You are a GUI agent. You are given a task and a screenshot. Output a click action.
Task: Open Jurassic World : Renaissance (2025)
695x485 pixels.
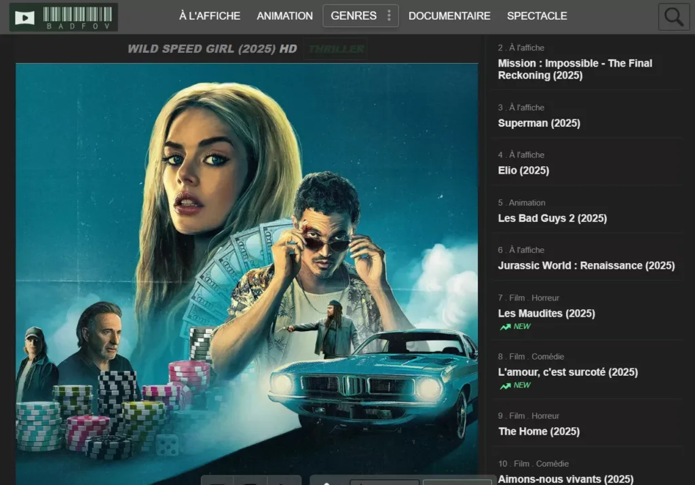click(x=586, y=265)
